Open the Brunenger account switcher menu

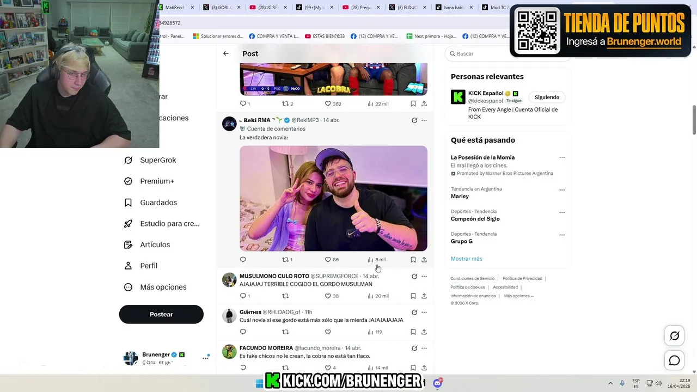click(x=205, y=358)
